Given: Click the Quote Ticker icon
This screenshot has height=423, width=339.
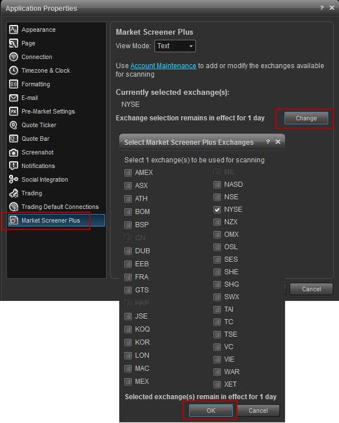Looking at the screenshot, I should point(14,125).
